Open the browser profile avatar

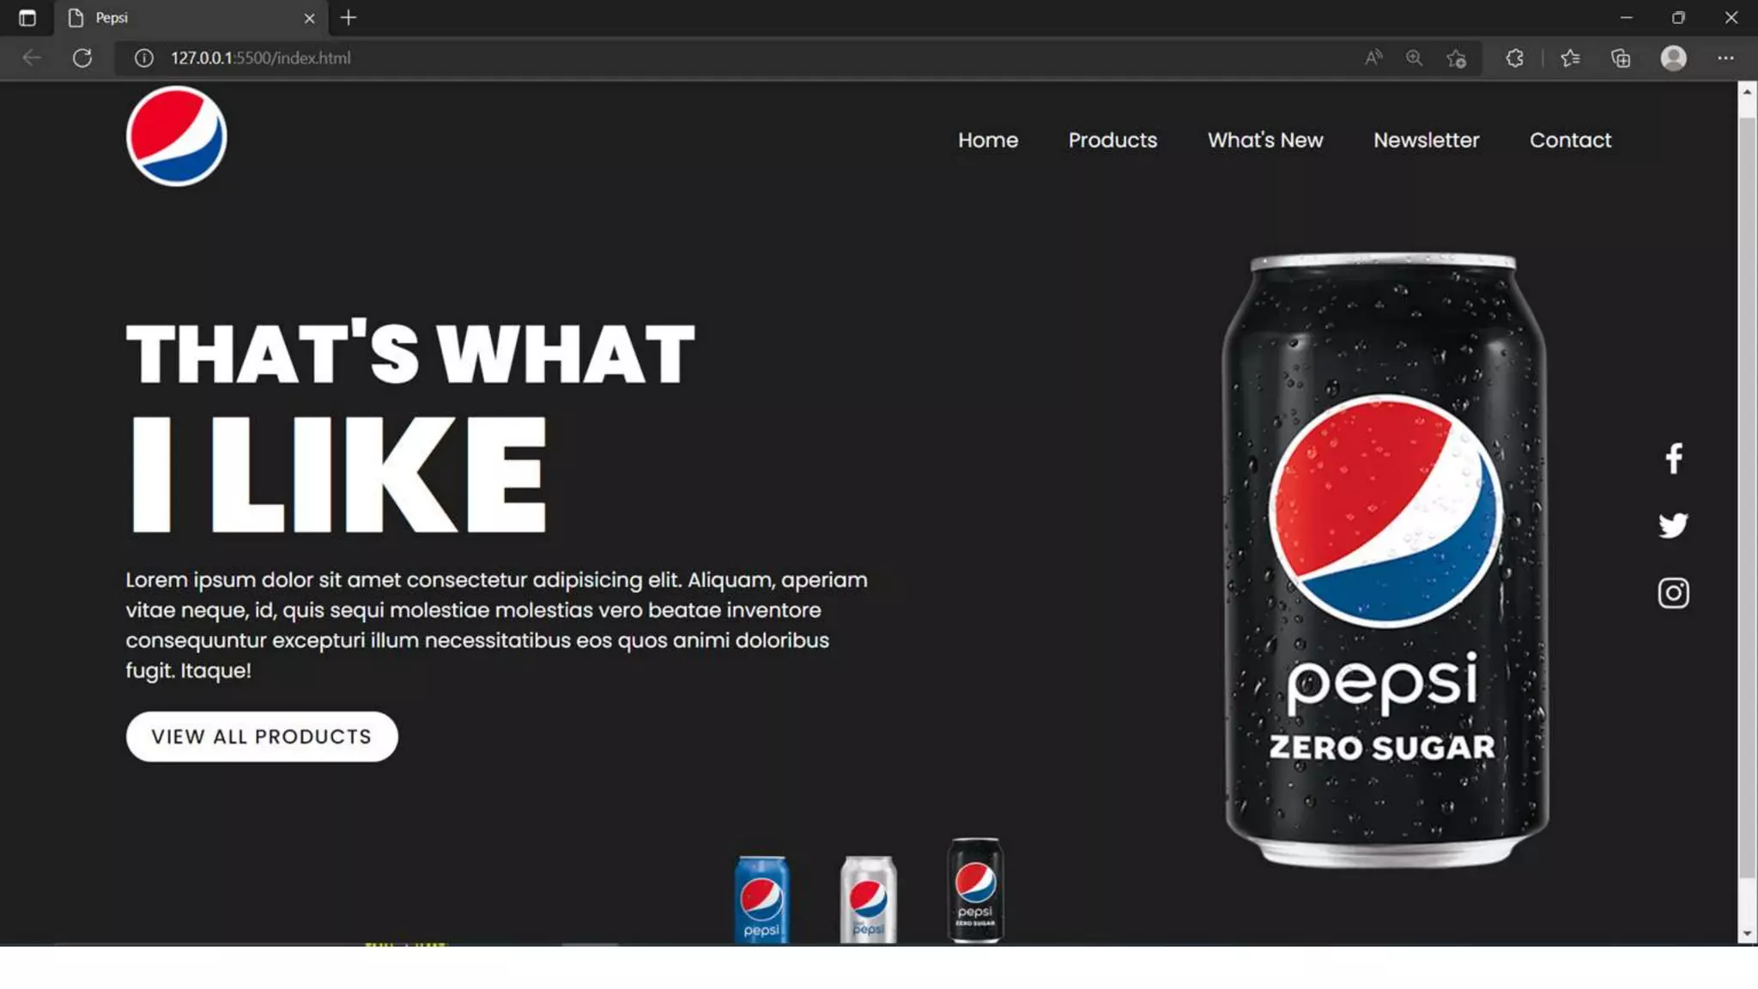point(1673,58)
